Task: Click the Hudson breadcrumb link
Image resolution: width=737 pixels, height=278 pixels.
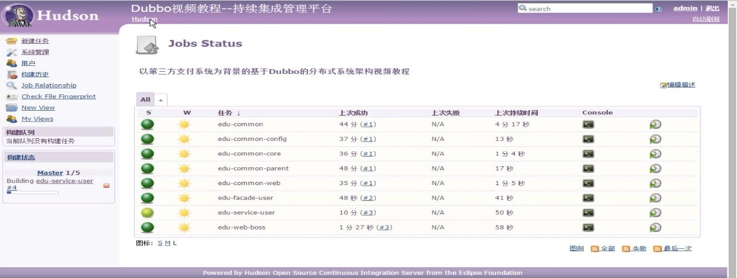Action: pos(144,19)
